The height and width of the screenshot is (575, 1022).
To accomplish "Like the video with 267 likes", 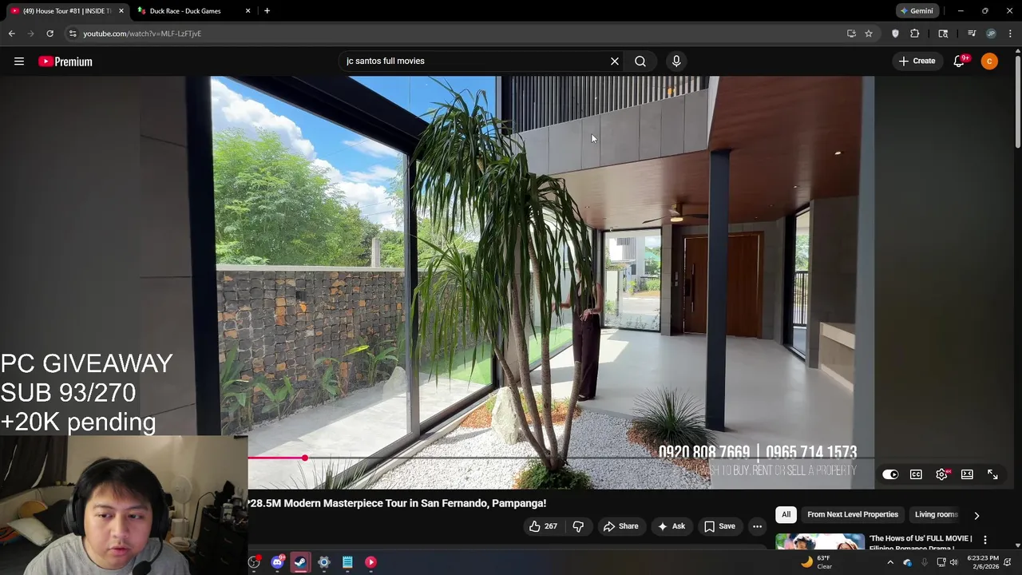I will pyautogui.click(x=543, y=526).
